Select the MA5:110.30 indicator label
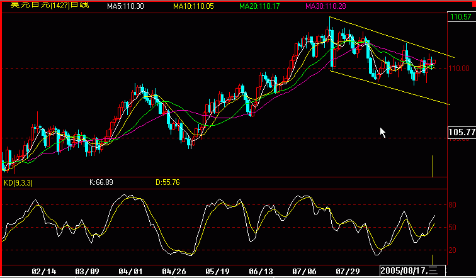476x278 pixels. 125,6
